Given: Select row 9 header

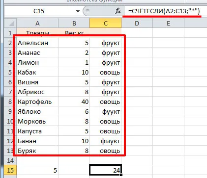Looking at the screenshot, I should [x=10, y=111].
